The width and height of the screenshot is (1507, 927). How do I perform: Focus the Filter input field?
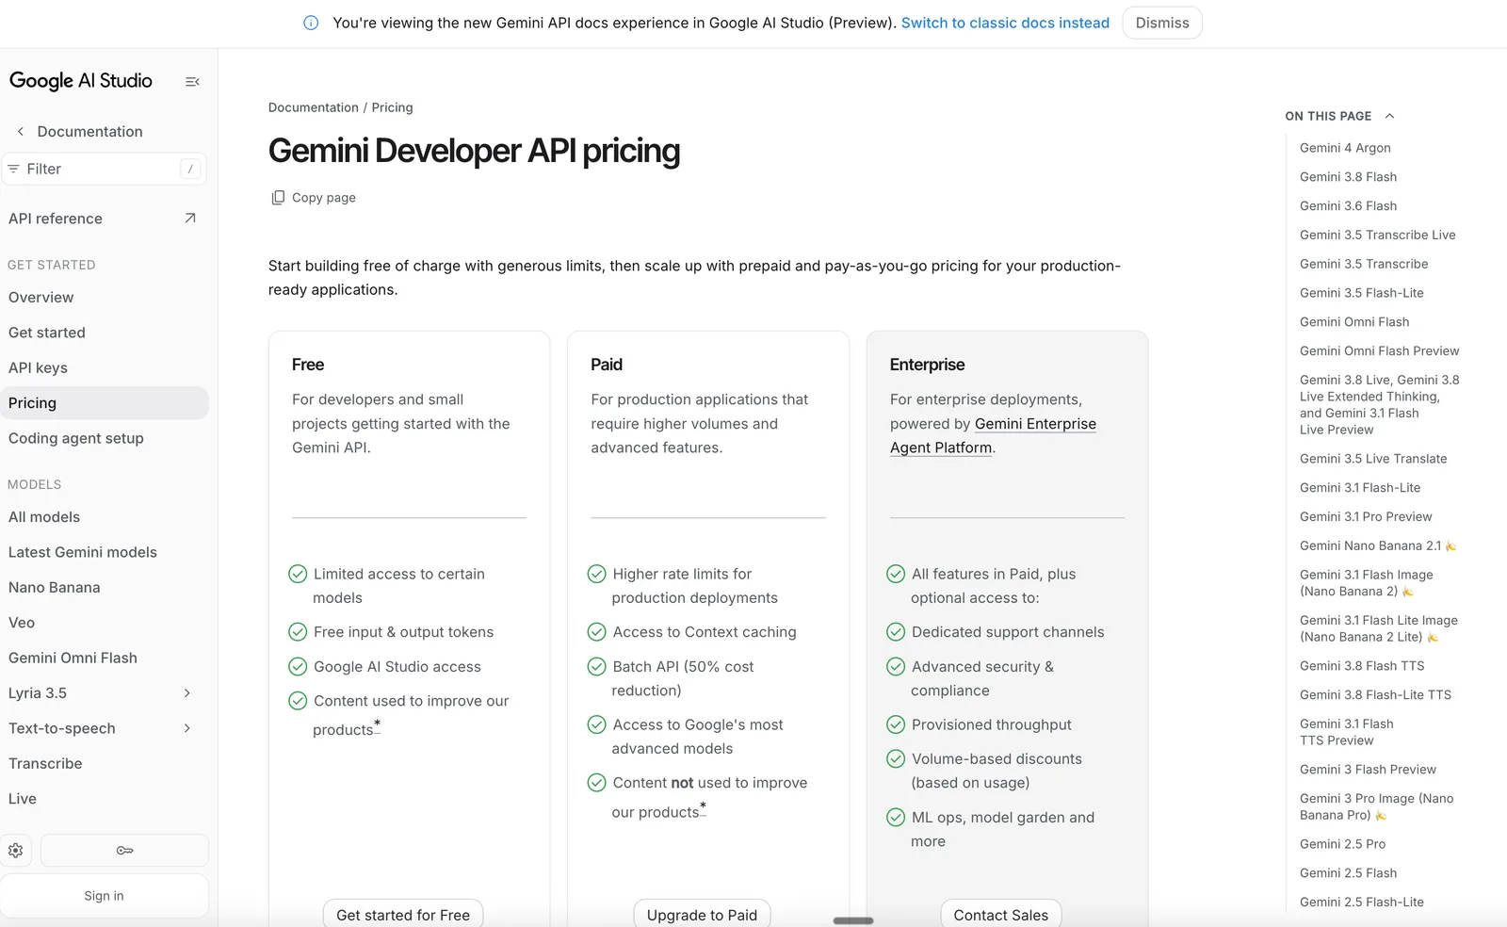pos(104,169)
